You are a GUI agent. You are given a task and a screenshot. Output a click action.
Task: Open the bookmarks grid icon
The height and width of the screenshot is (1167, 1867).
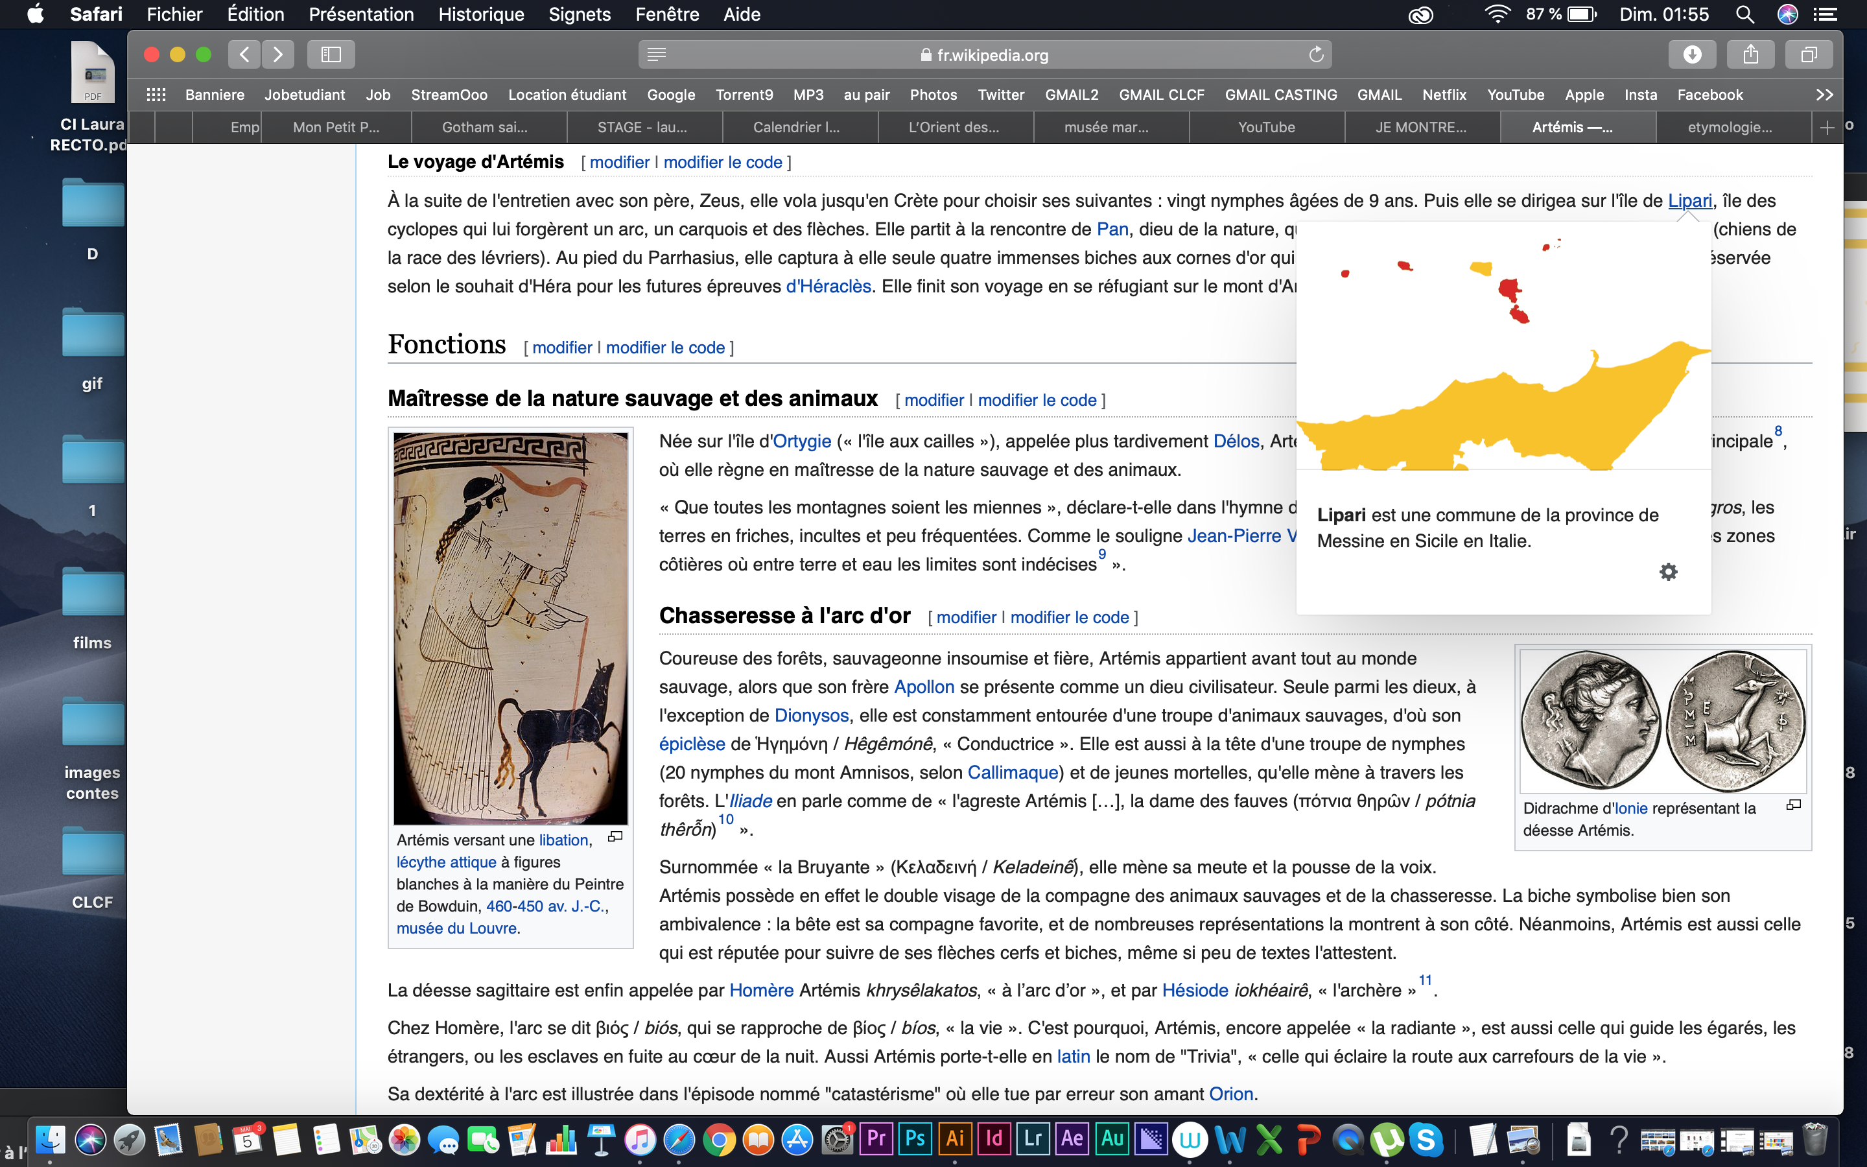tap(156, 94)
